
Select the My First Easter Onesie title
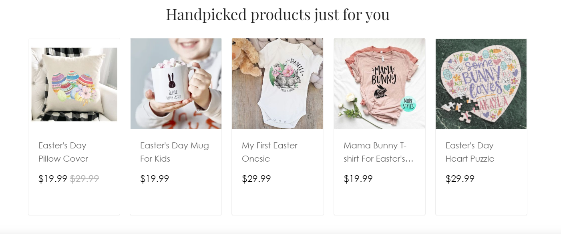click(269, 152)
